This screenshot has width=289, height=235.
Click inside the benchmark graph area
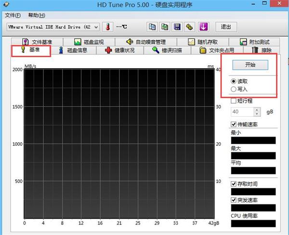tap(119, 144)
